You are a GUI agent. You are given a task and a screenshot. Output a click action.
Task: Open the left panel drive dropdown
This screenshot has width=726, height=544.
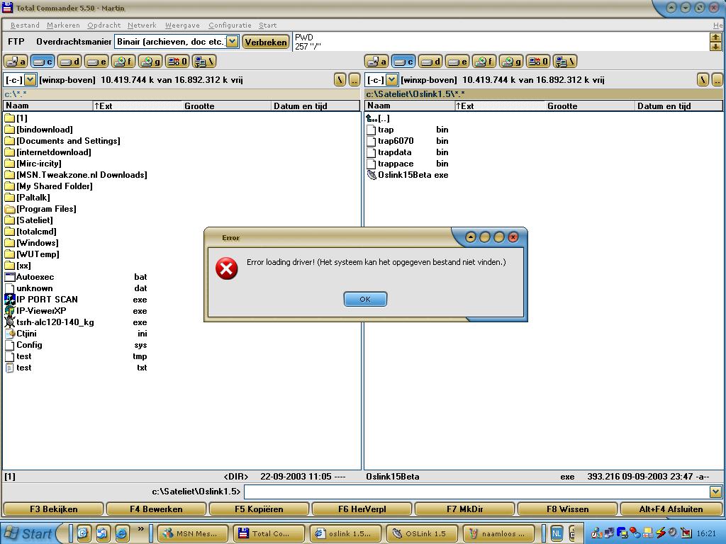30,80
